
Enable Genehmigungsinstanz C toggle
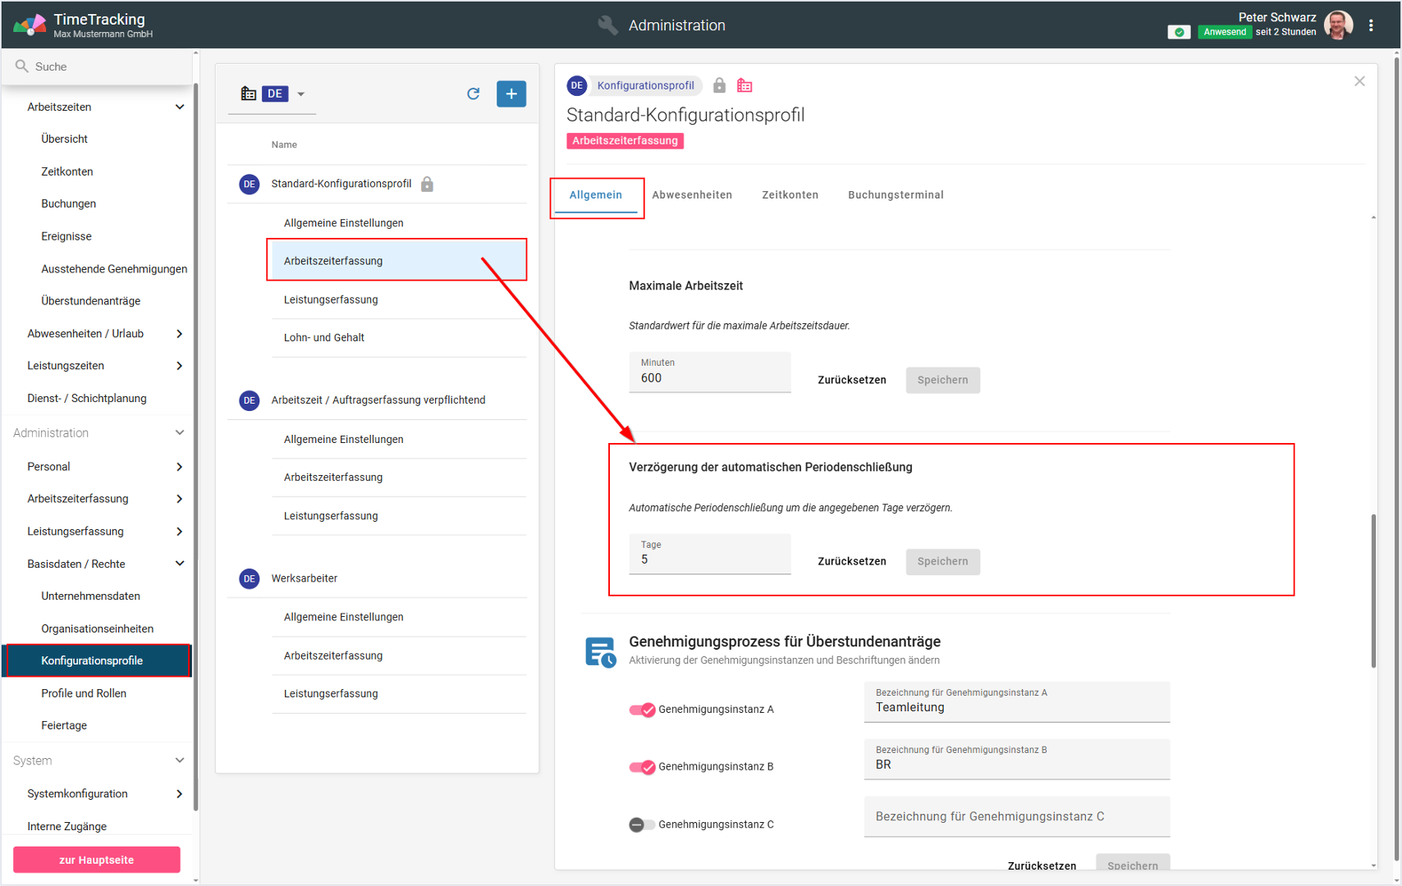pyautogui.click(x=642, y=824)
